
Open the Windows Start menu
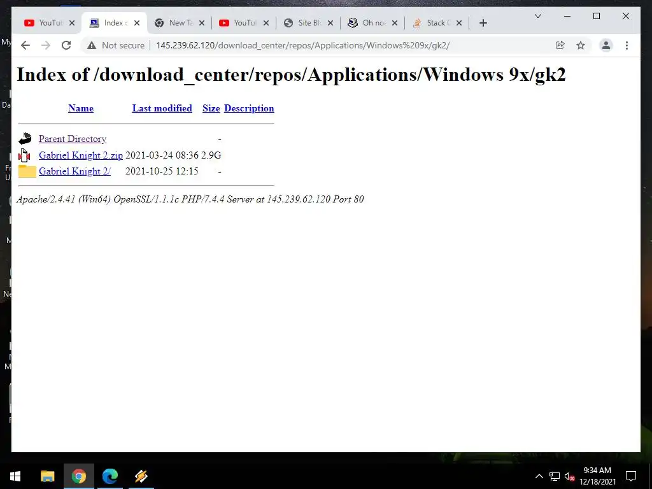[15, 476]
